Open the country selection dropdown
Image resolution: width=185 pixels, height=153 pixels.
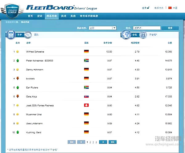[103, 28]
